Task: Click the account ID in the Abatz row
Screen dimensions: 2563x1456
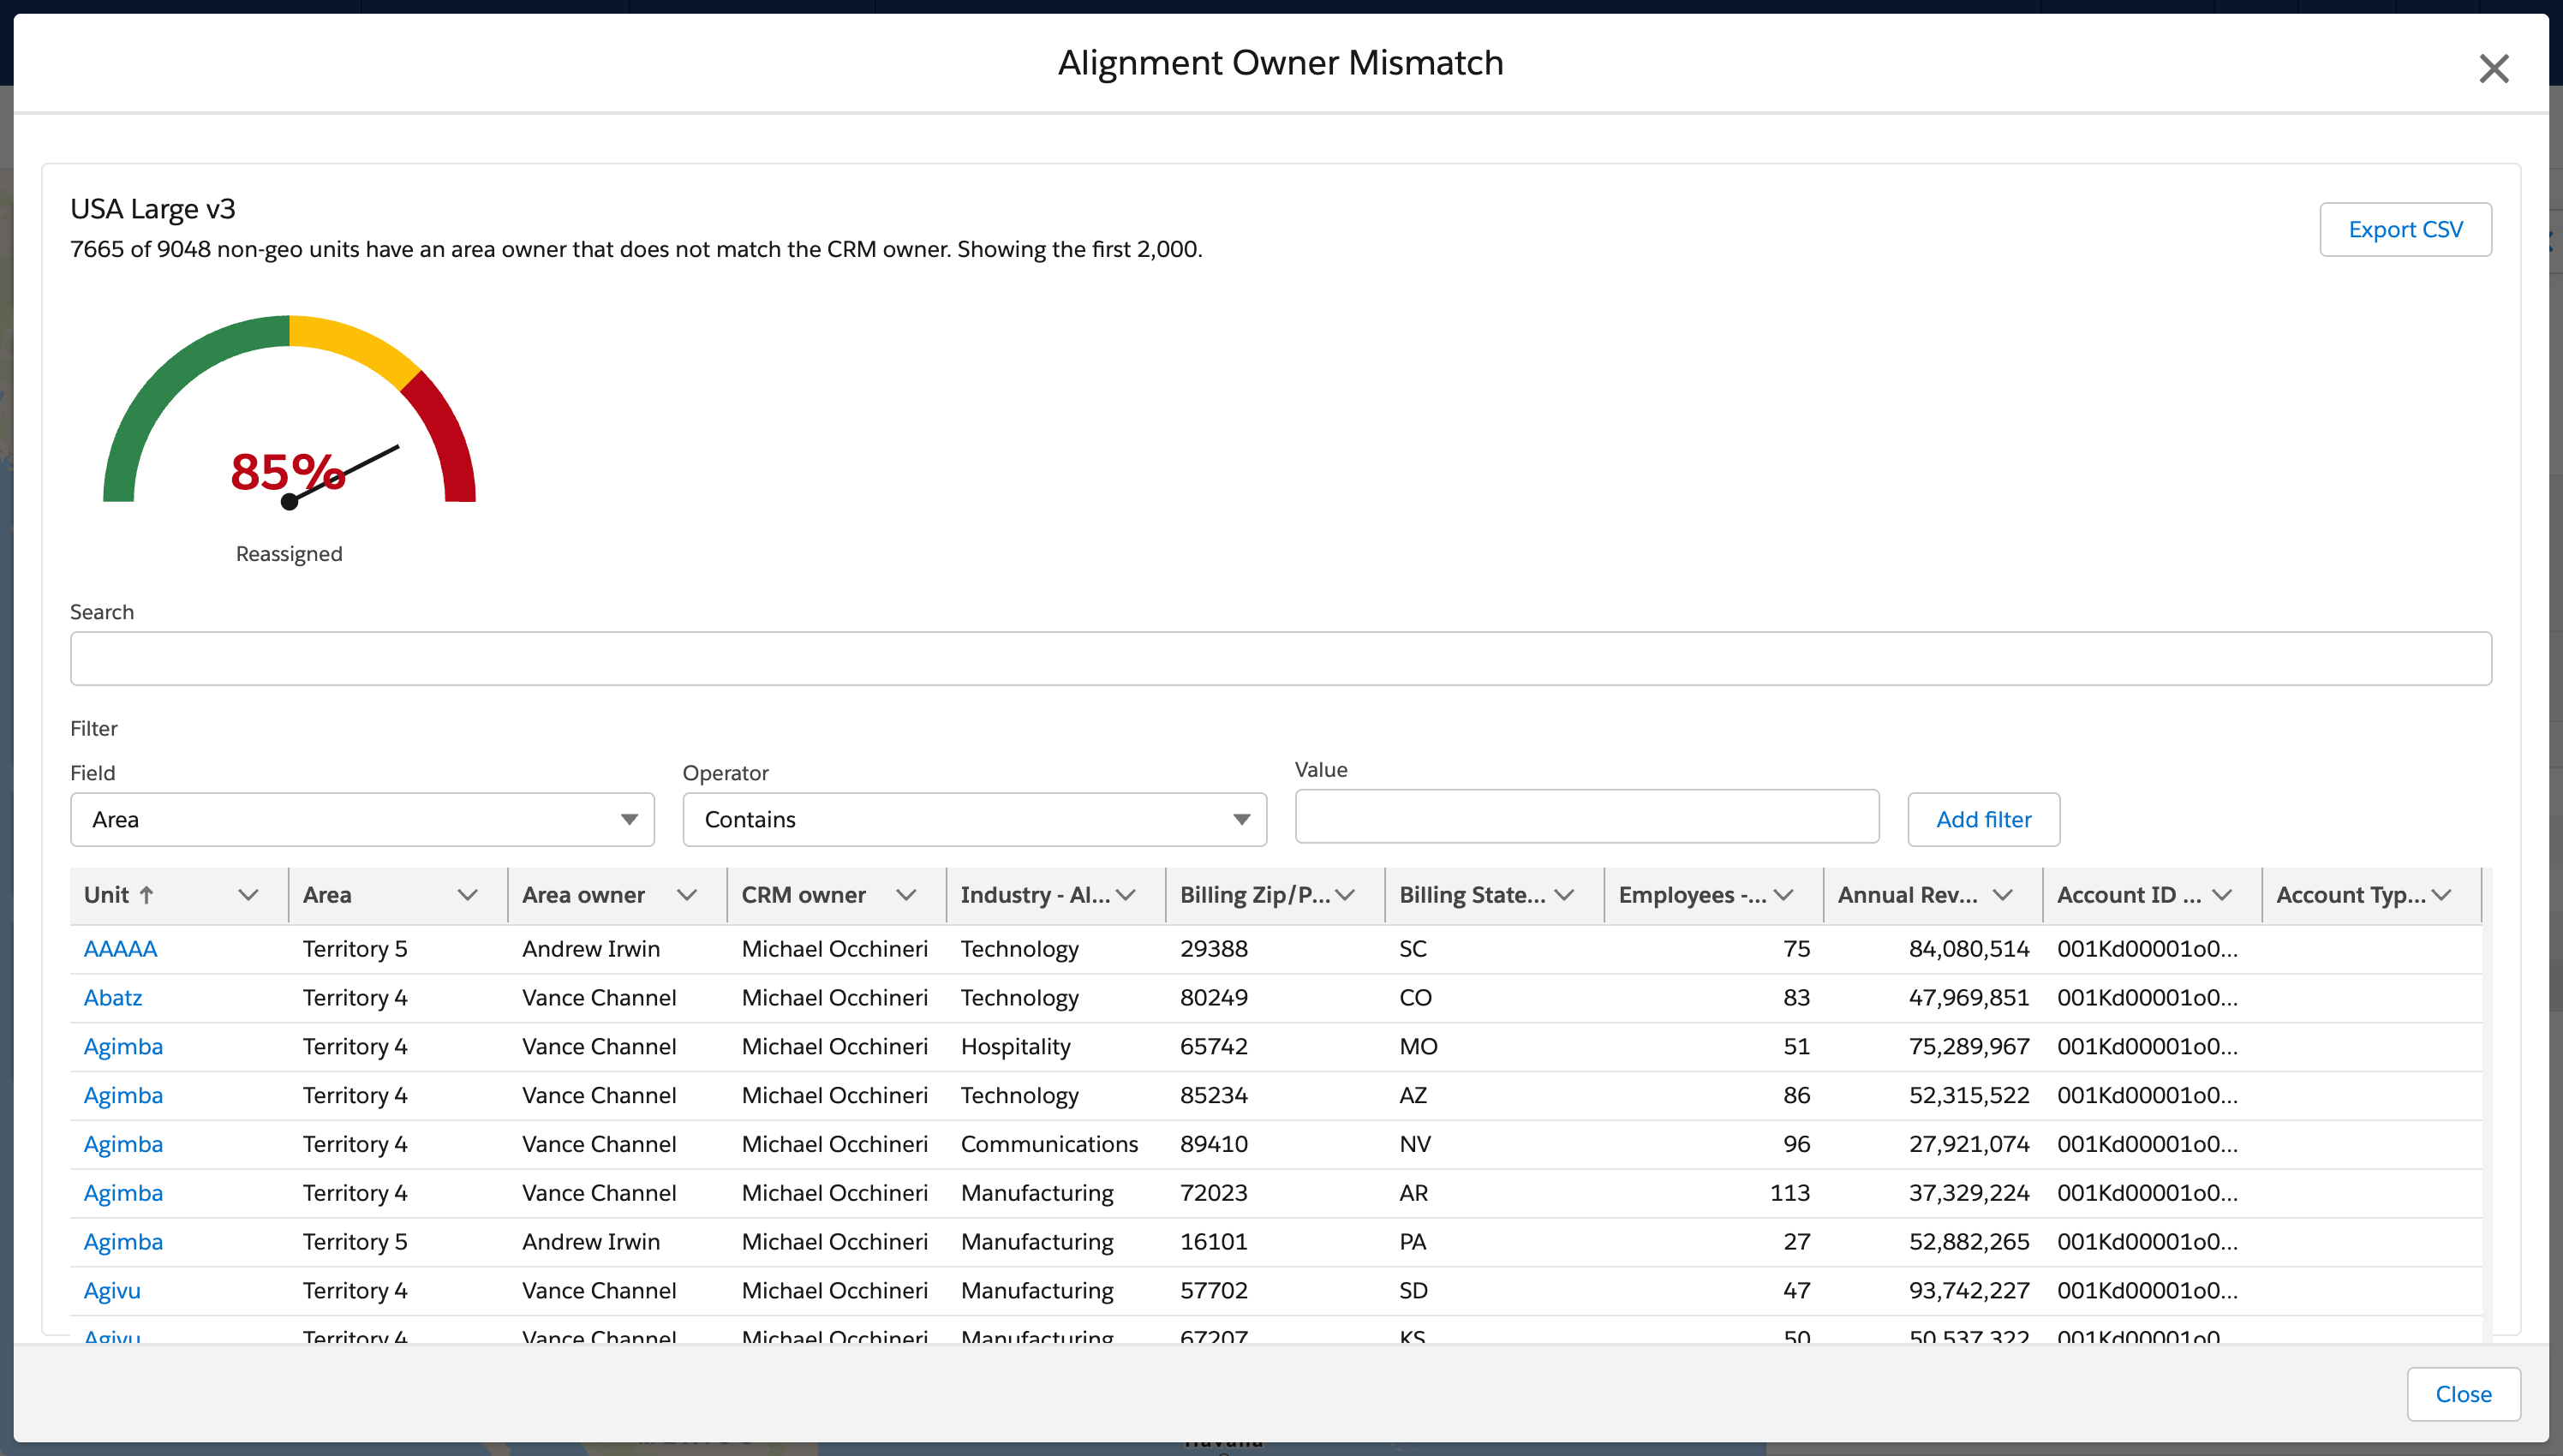Action: (2147, 998)
